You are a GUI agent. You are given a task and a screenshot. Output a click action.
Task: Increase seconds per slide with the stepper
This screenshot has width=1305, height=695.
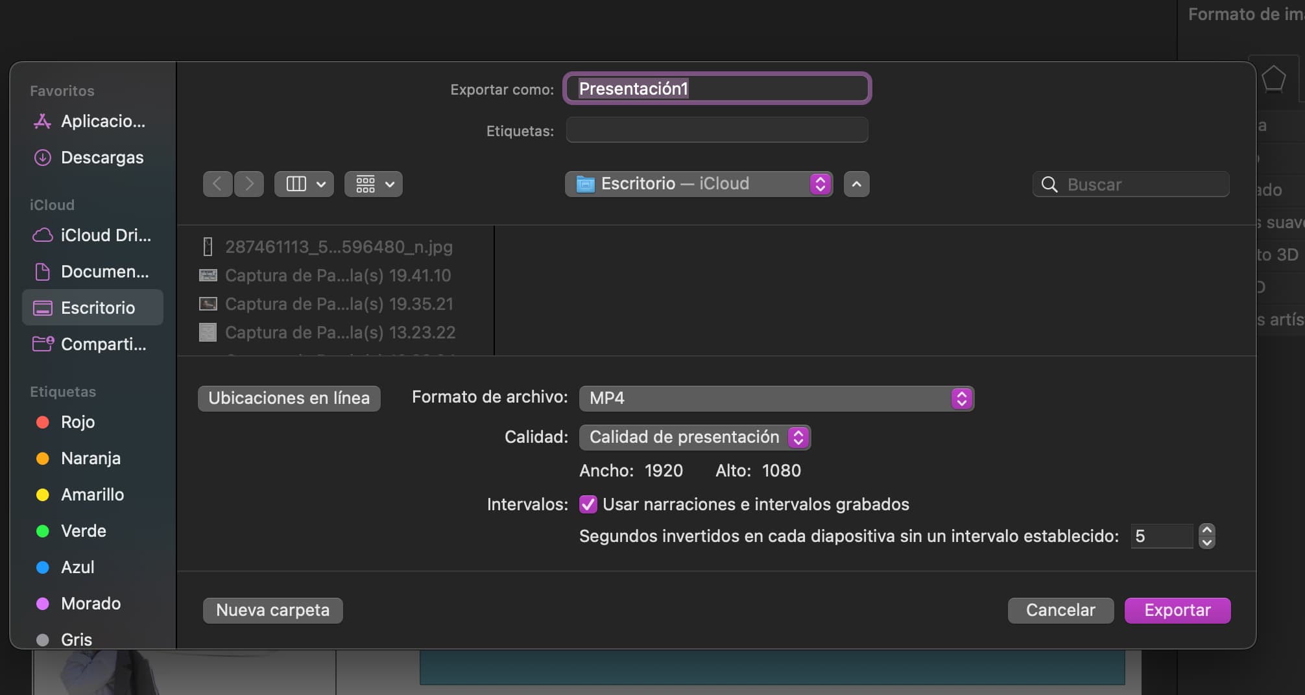[1207, 530]
